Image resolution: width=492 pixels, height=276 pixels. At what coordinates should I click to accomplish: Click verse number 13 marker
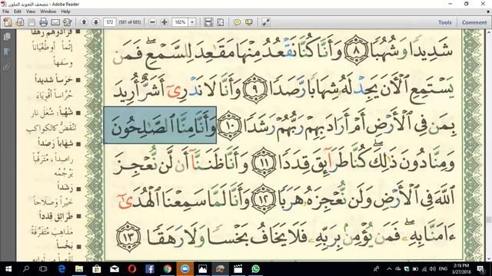coord(128,237)
